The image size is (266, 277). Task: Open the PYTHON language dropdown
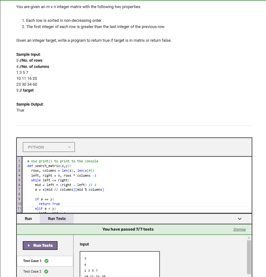(49, 147)
